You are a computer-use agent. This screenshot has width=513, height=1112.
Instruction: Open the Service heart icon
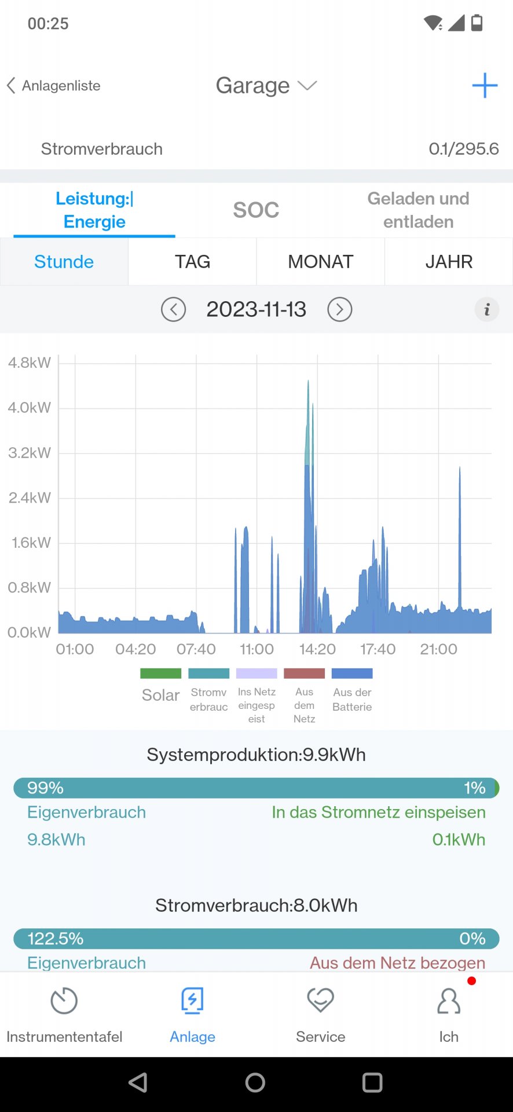click(320, 1001)
